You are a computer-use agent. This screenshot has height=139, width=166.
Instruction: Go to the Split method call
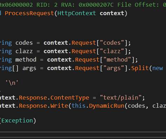click(x=140, y=68)
